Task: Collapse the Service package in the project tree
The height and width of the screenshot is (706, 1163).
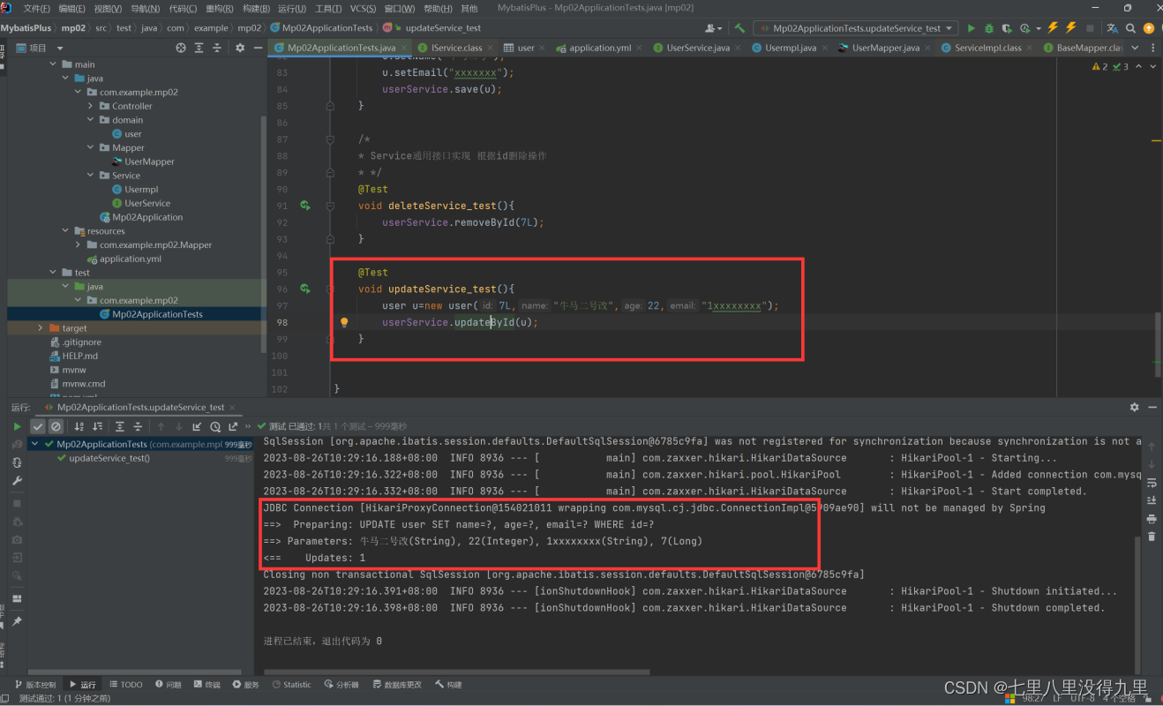Action: 91,176
